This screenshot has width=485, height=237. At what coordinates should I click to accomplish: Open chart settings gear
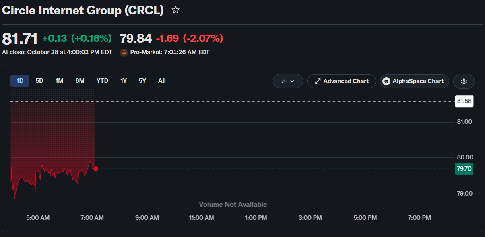(464, 81)
